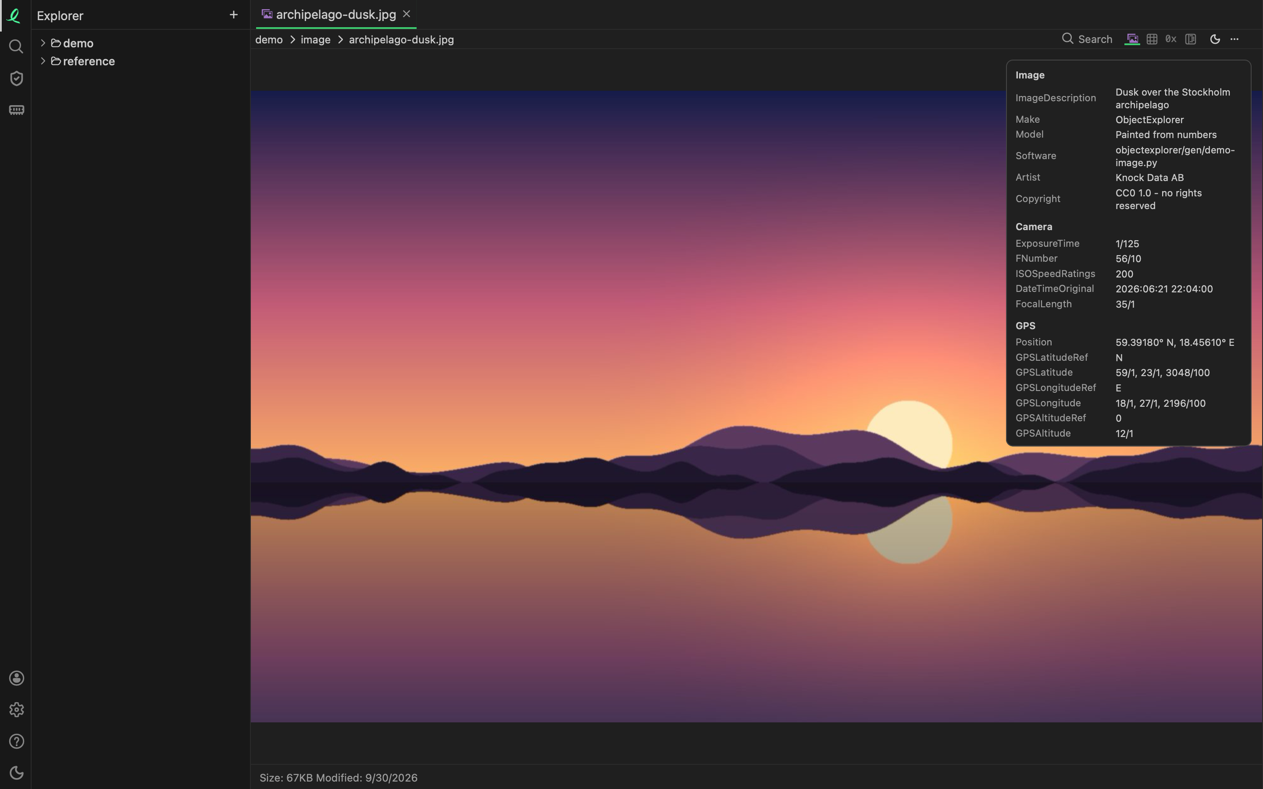This screenshot has width=1263, height=789.
Task: Select the reference folder in Explorer
Action: [x=89, y=61]
